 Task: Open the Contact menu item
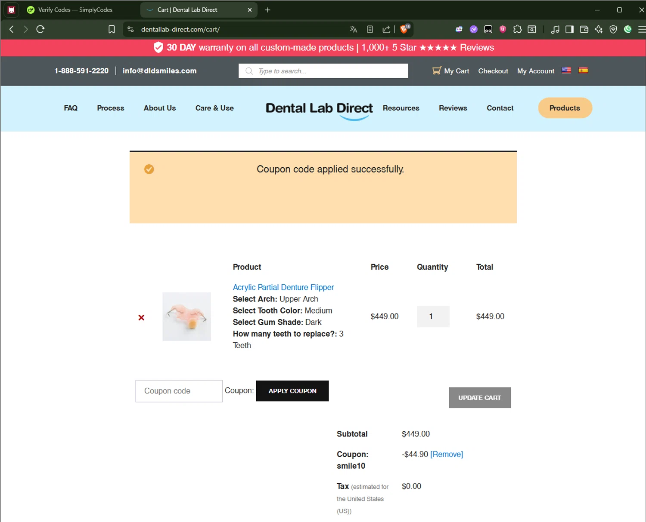click(500, 108)
